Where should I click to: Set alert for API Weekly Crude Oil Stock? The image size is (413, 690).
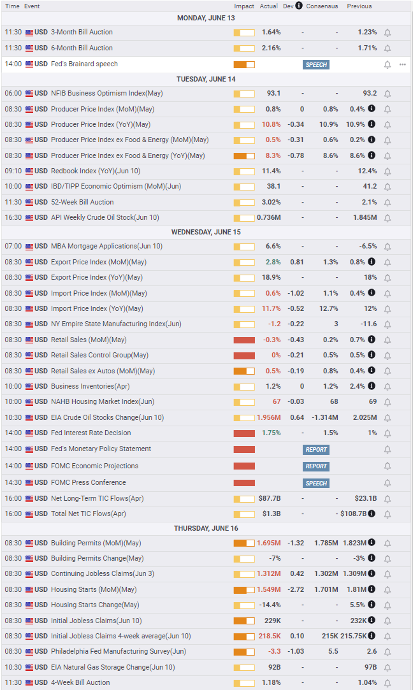(388, 219)
